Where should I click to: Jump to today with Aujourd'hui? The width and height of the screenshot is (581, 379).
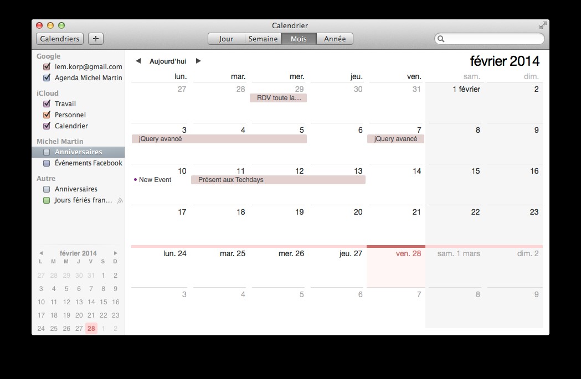[168, 61]
